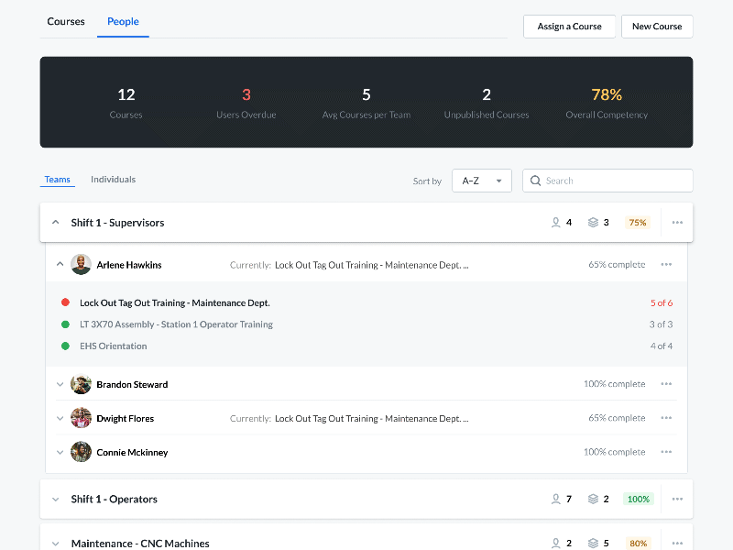
Task: Click the search magnifier icon
Action: 536,181
